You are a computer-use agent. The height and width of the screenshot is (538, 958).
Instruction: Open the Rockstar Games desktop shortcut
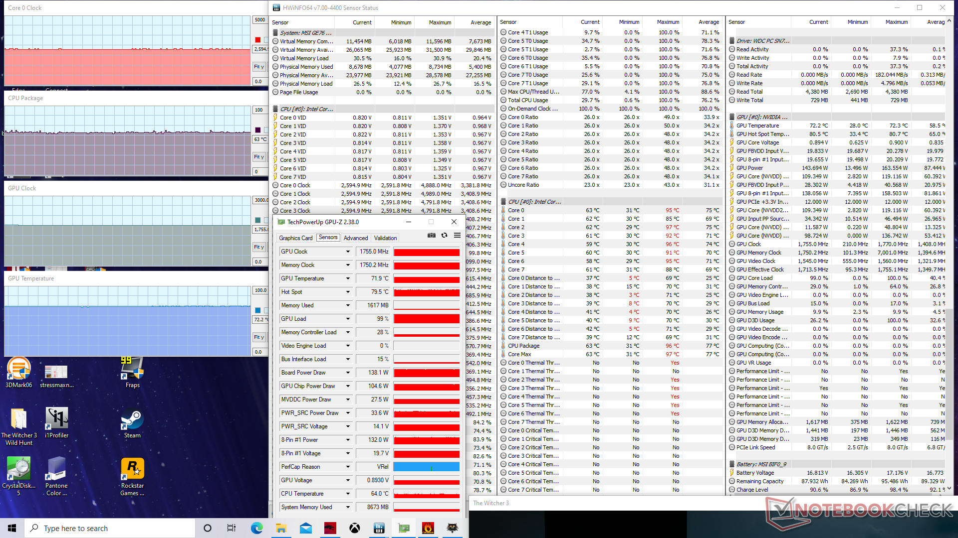[x=132, y=476]
